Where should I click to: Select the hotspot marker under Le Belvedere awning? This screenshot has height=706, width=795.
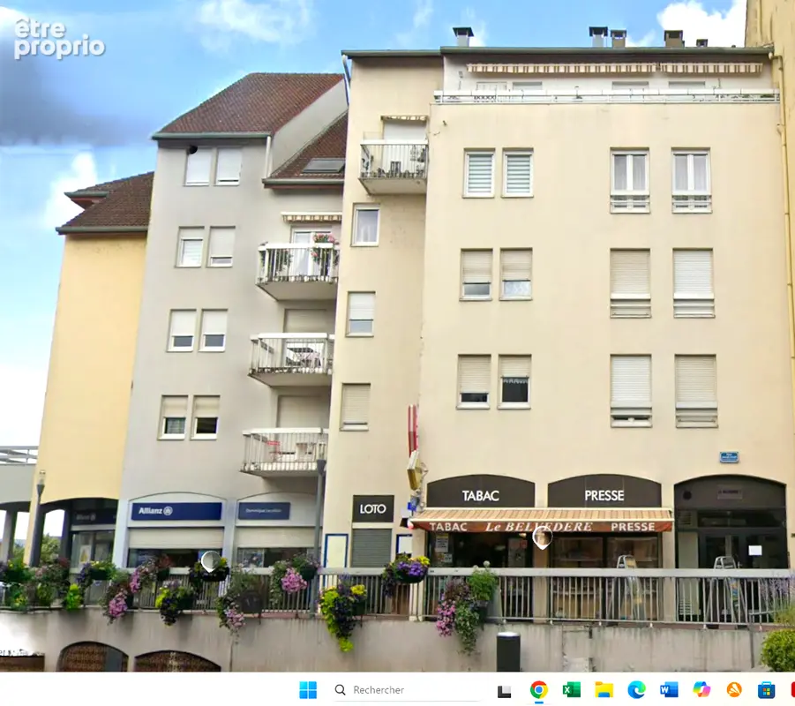click(x=542, y=537)
